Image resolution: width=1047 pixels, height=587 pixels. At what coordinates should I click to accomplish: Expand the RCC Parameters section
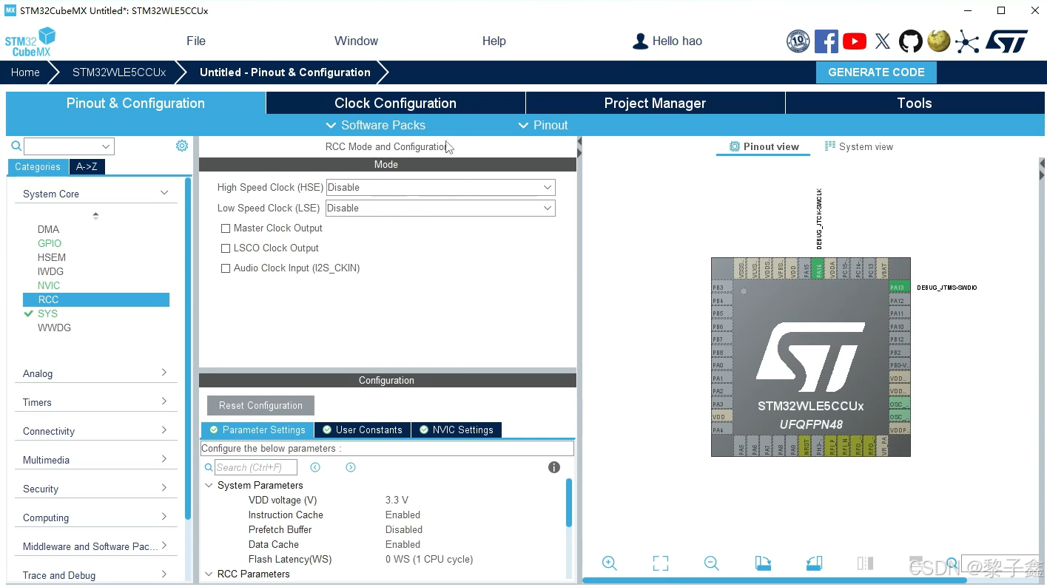pyautogui.click(x=209, y=573)
